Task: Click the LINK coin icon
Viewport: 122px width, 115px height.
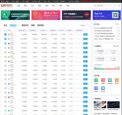Action: (x=9, y=84)
